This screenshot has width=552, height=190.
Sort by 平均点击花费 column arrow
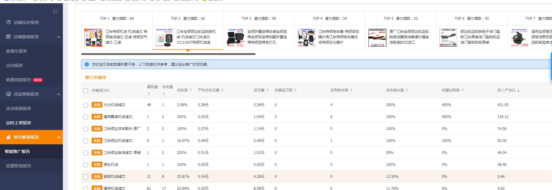[223, 90]
